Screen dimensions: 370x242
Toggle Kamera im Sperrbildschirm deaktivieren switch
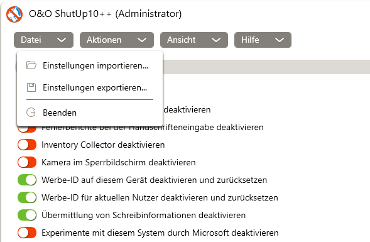27,162
